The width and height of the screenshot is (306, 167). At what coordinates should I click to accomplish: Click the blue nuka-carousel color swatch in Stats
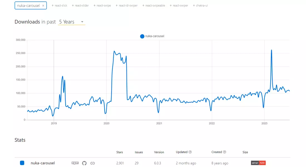coord(22,163)
